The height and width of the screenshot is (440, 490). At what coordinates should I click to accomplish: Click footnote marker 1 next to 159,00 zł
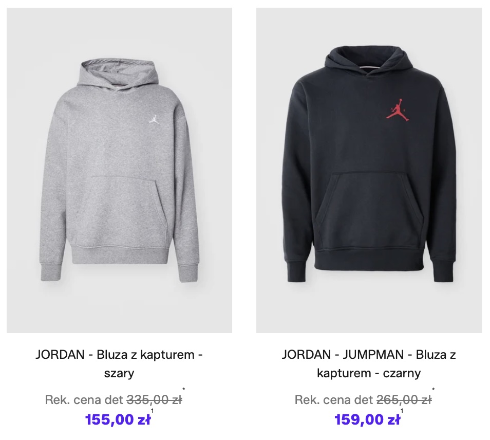point(402,411)
